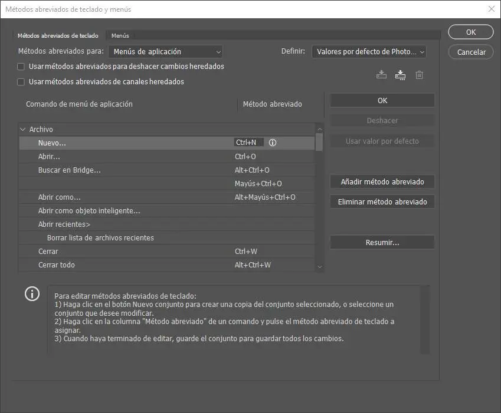This screenshot has width=501, height=413.
Task: Click the rounded OK button top right
Action: 471,32
